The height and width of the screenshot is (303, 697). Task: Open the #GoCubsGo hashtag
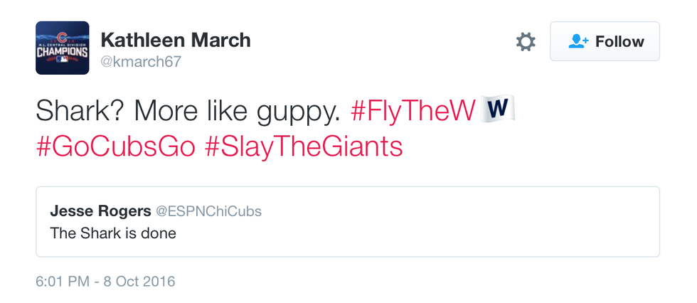(115, 147)
